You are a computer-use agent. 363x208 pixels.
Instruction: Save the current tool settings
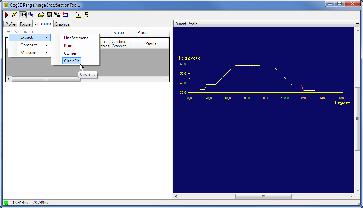pyautogui.click(x=48, y=15)
